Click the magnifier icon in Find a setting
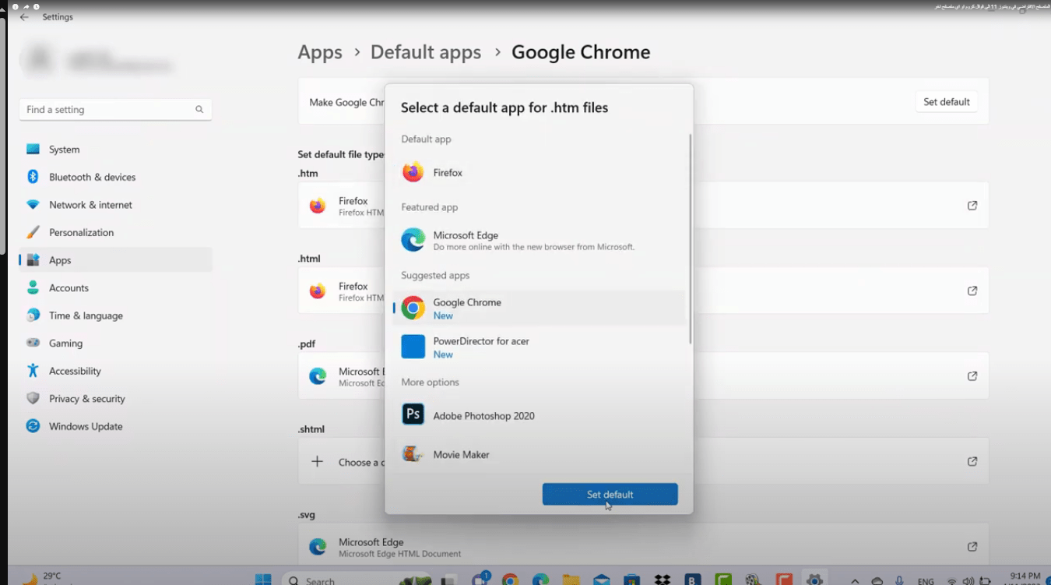Image resolution: width=1051 pixels, height=585 pixels. click(x=199, y=110)
